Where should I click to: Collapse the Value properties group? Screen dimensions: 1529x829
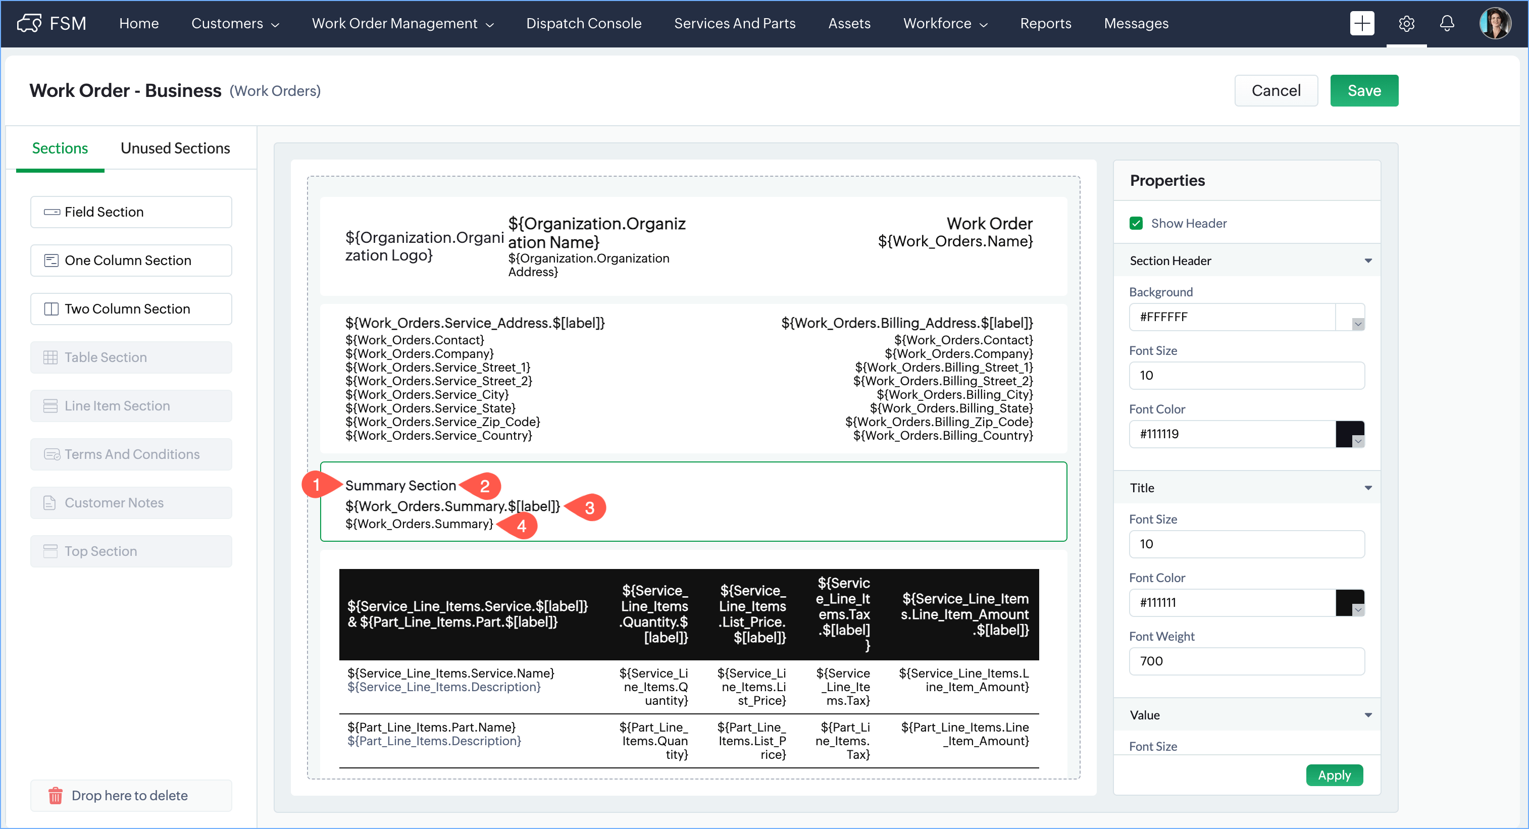[1367, 715]
